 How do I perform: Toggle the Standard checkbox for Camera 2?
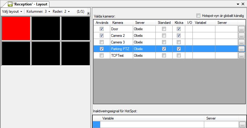(164, 36)
